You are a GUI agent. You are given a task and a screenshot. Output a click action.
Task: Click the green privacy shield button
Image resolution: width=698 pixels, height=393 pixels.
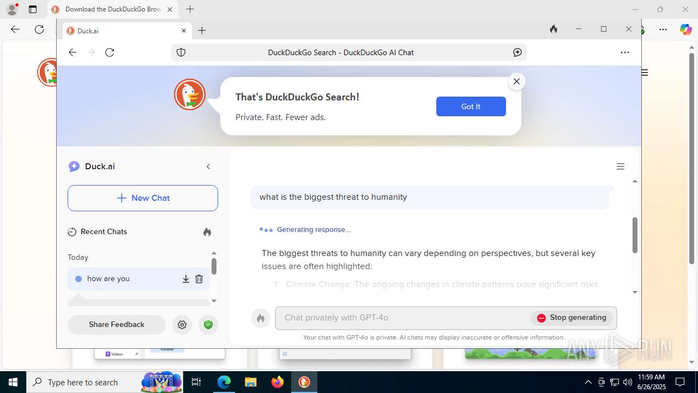pyautogui.click(x=208, y=325)
